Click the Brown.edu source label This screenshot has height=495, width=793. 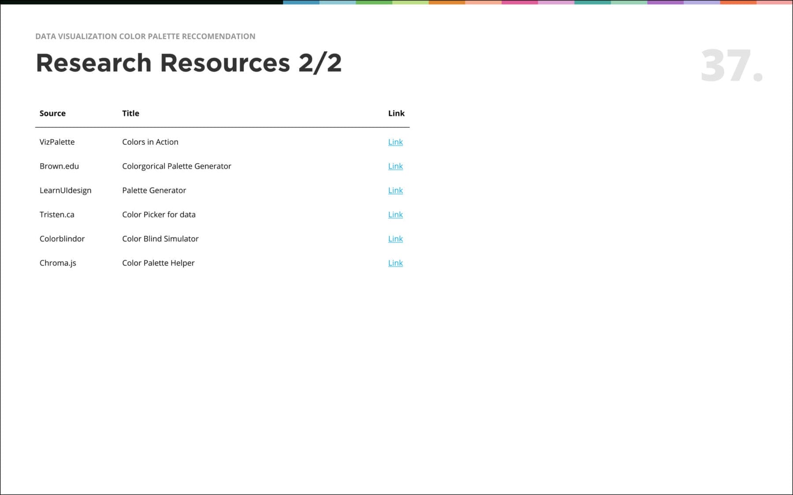click(59, 166)
